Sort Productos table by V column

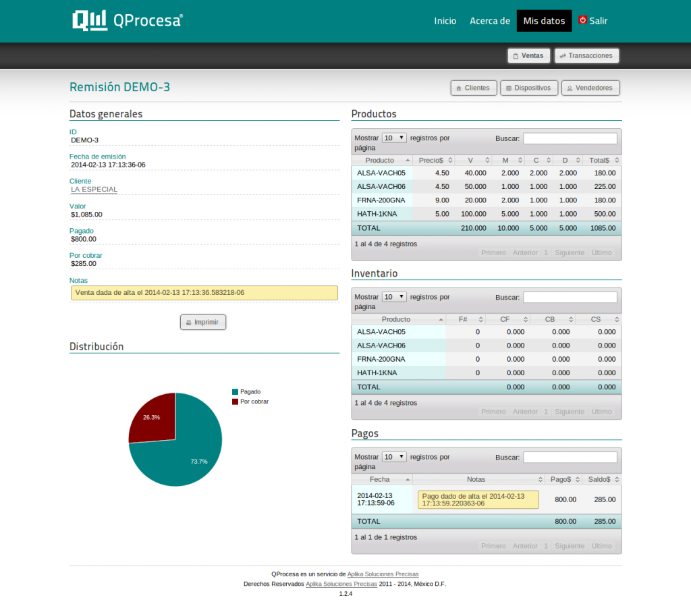(474, 161)
